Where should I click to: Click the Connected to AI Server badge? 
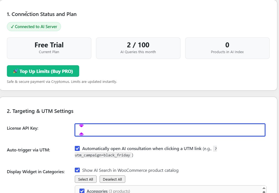tap(34, 27)
